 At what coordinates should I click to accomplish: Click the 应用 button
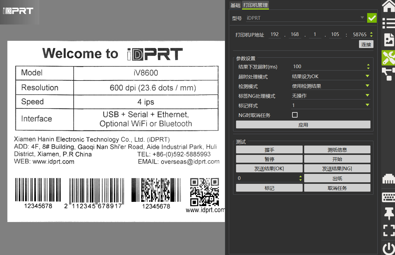[x=303, y=125]
